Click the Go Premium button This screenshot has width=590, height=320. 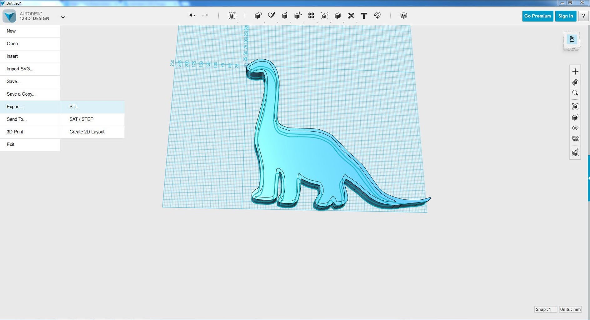(537, 16)
